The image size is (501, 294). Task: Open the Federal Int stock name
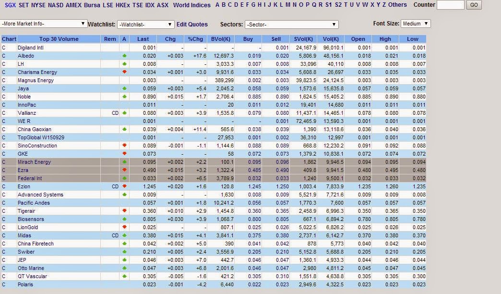click(x=30, y=178)
